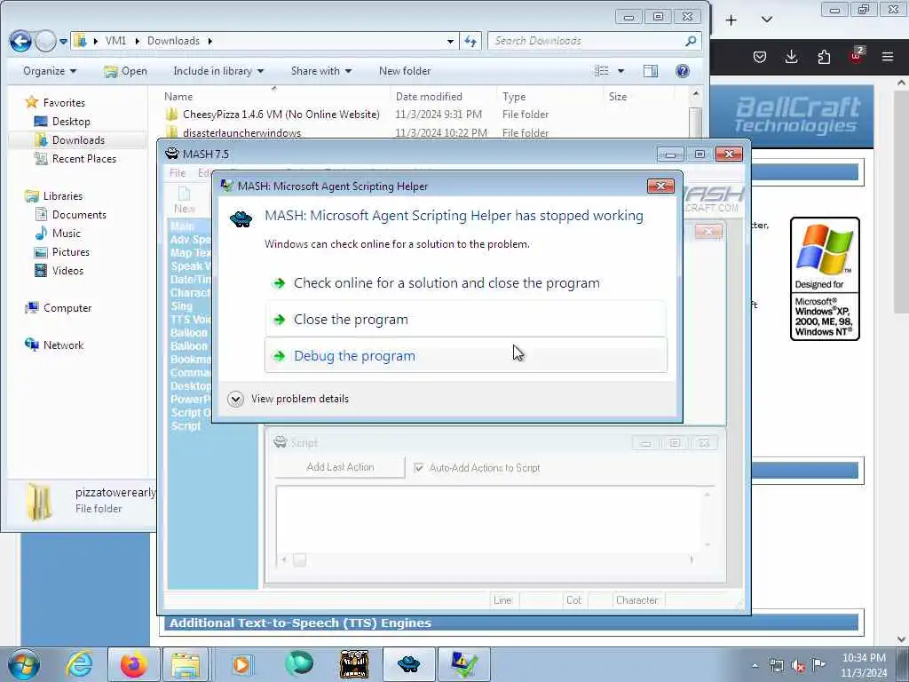Viewport: 909px width, 682px height.
Task: Click Add Last Action in Script panel
Action: [340, 467]
